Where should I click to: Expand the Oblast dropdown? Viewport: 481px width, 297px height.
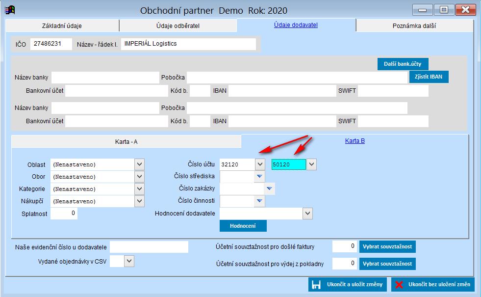tap(140, 164)
